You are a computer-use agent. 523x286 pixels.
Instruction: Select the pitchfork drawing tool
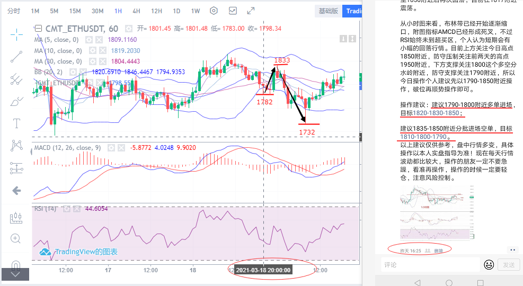pyautogui.click(x=16, y=79)
